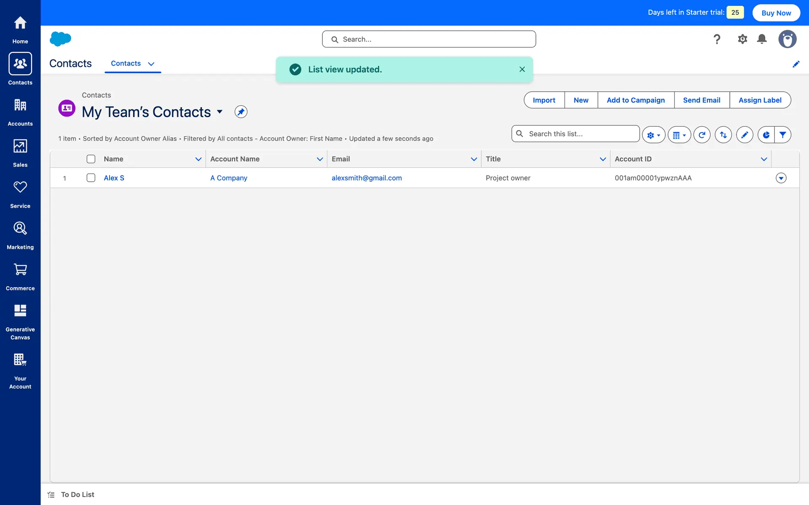Click the Add to Campaign button
This screenshot has width=809, height=505.
[635, 100]
